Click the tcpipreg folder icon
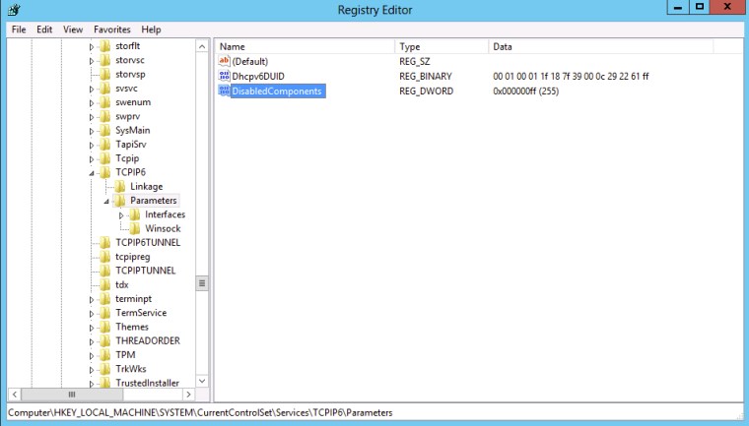749x426 pixels. coord(105,257)
